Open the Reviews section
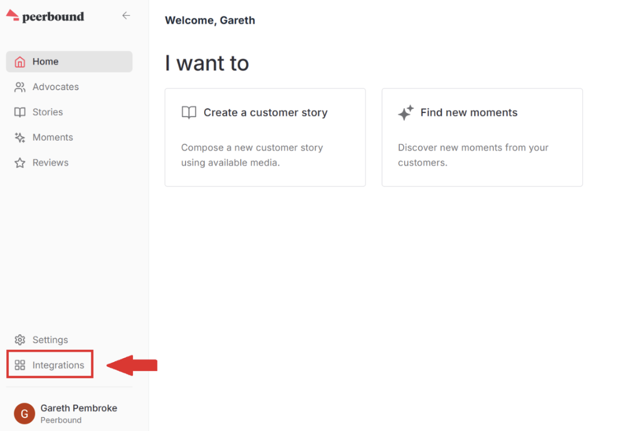This screenshot has width=638, height=431. [69, 163]
